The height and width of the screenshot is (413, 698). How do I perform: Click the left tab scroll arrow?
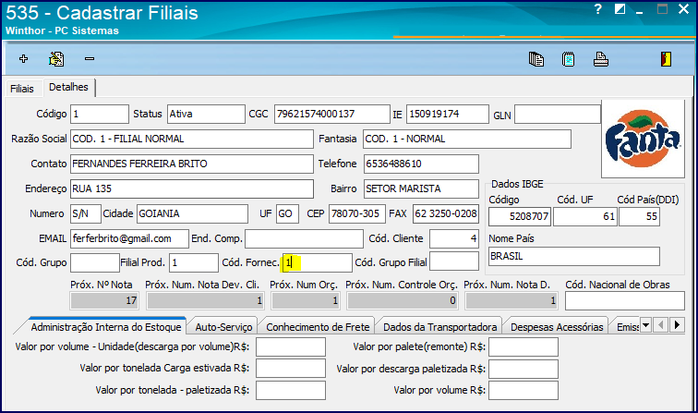[x=661, y=325]
